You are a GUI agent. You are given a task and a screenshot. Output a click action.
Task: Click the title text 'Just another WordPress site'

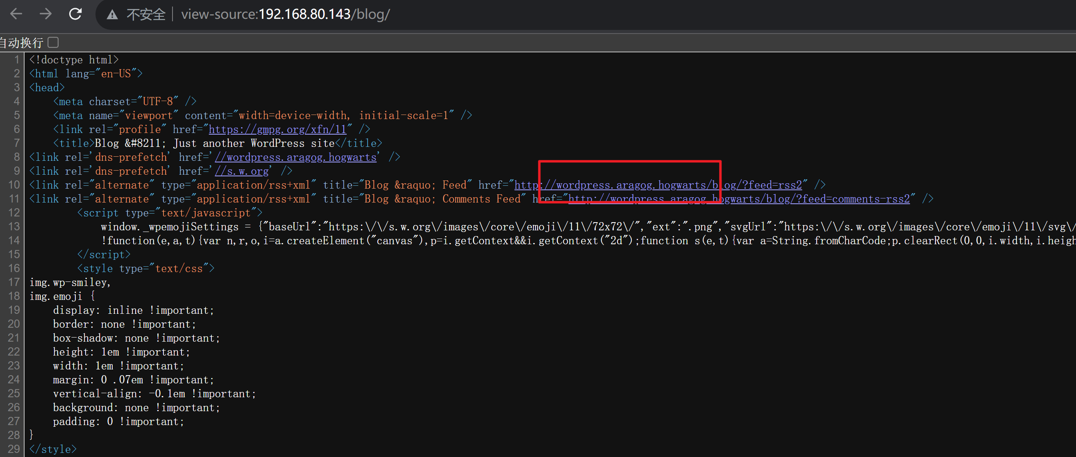tap(254, 143)
